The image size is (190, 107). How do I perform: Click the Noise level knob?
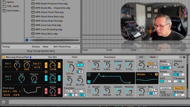(x=53, y=91)
